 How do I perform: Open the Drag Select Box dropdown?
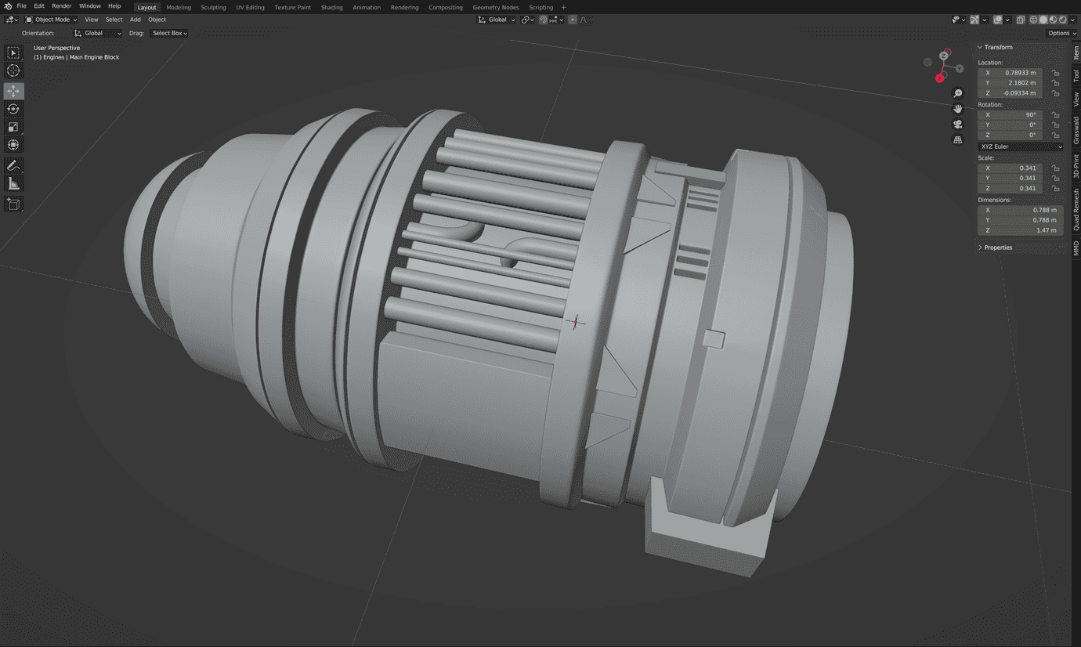pos(169,34)
